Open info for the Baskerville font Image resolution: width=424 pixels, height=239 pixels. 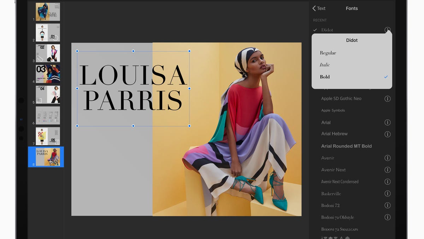point(388,194)
